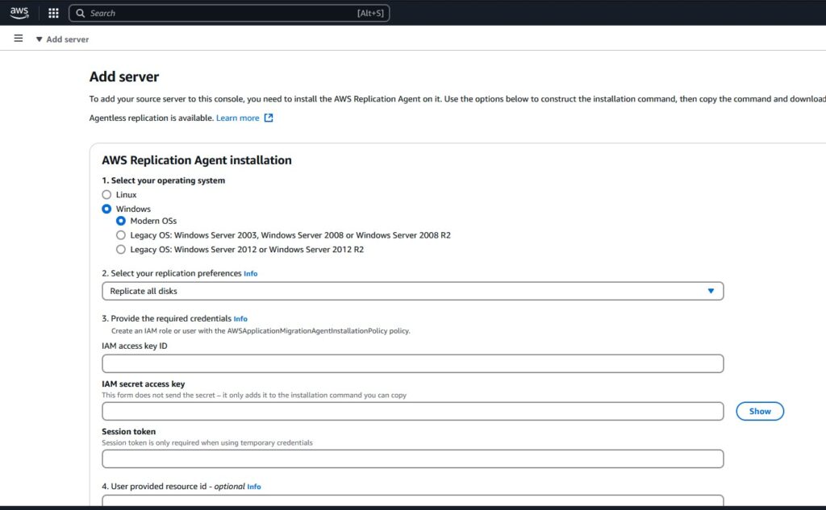
Task: Open the Replicate all disks dropdown
Action: pyautogui.click(x=412, y=291)
